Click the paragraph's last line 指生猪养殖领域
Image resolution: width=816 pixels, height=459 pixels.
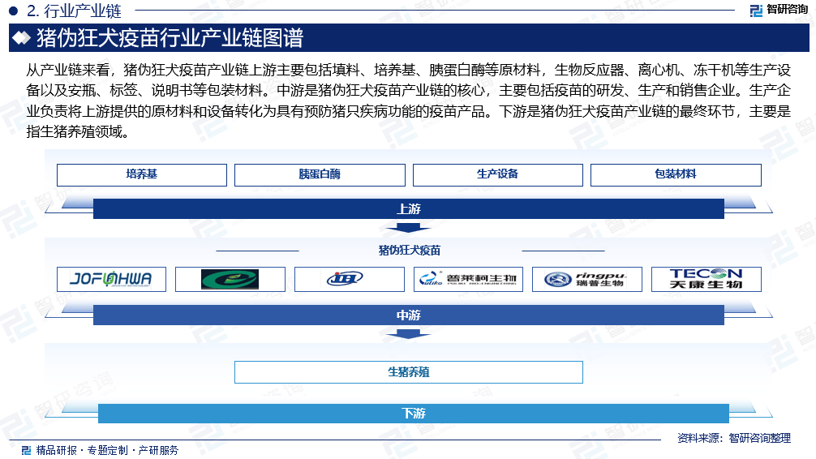(78, 131)
